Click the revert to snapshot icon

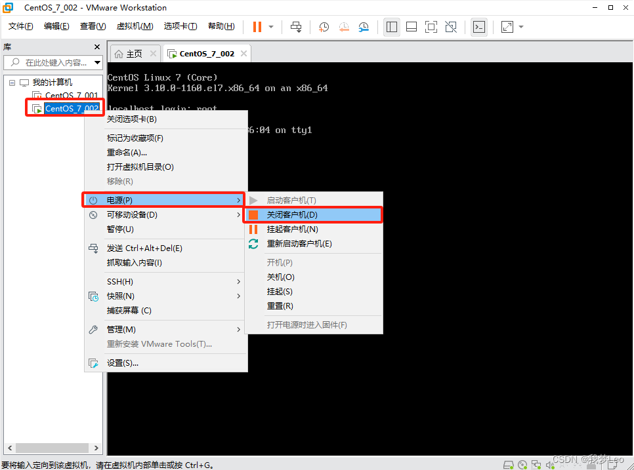pyautogui.click(x=344, y=27)
